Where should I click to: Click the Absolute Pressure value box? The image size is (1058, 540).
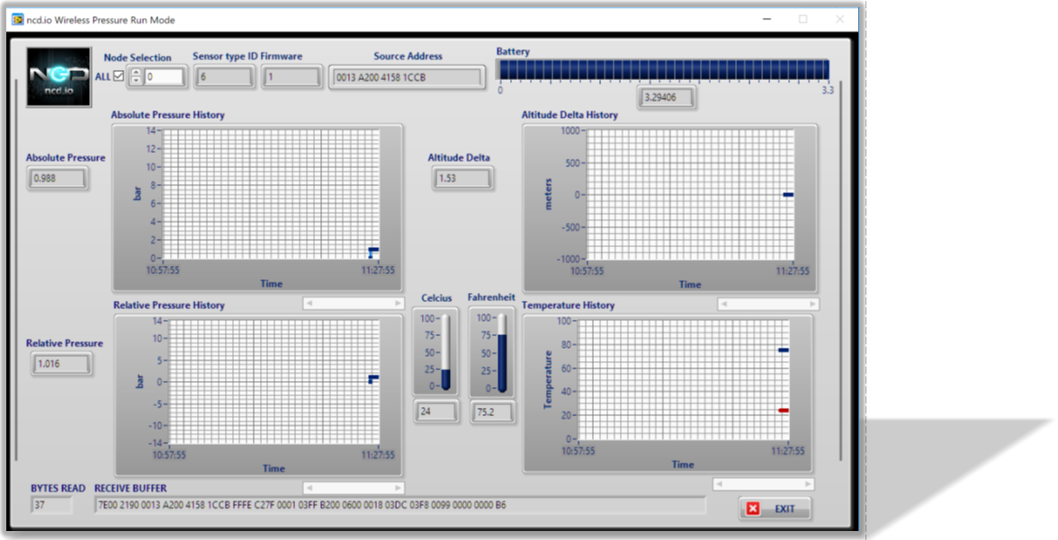click(x=58, y=179)
